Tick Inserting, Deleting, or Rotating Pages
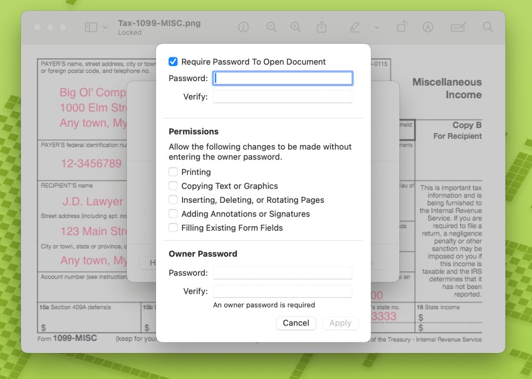Viewport: 532px width, 379px height. point(173,200)
